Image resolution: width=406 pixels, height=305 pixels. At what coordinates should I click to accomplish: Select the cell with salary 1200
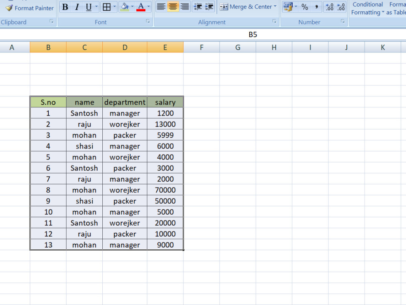coord(165,113)
